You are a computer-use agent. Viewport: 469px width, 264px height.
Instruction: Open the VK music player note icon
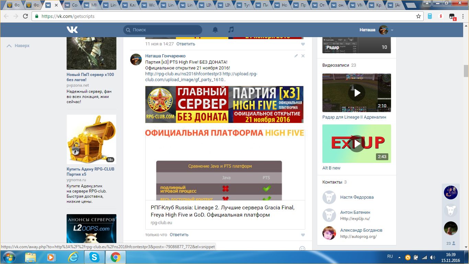231,30
